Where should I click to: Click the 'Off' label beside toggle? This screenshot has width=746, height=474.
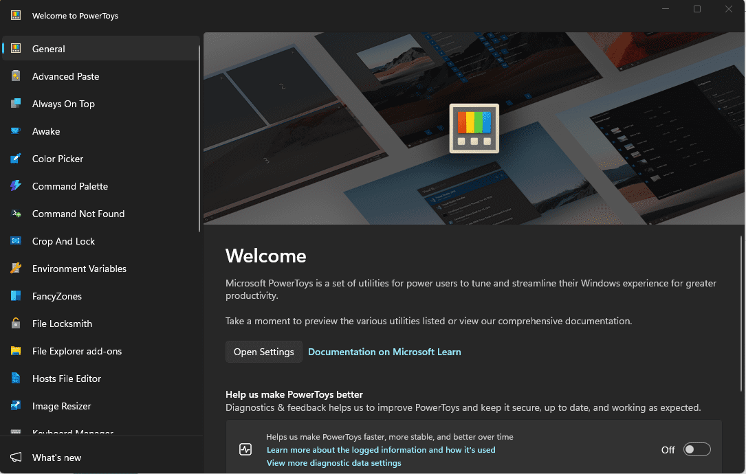668,450
